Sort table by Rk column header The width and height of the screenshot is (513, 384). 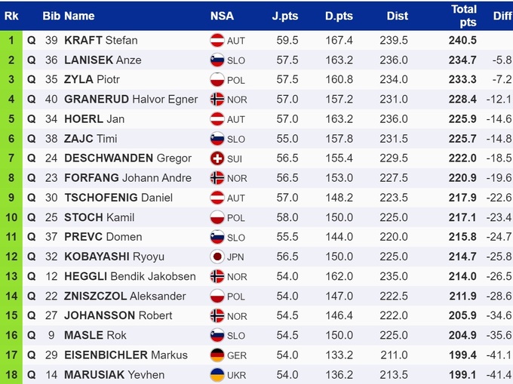point(11,15)
